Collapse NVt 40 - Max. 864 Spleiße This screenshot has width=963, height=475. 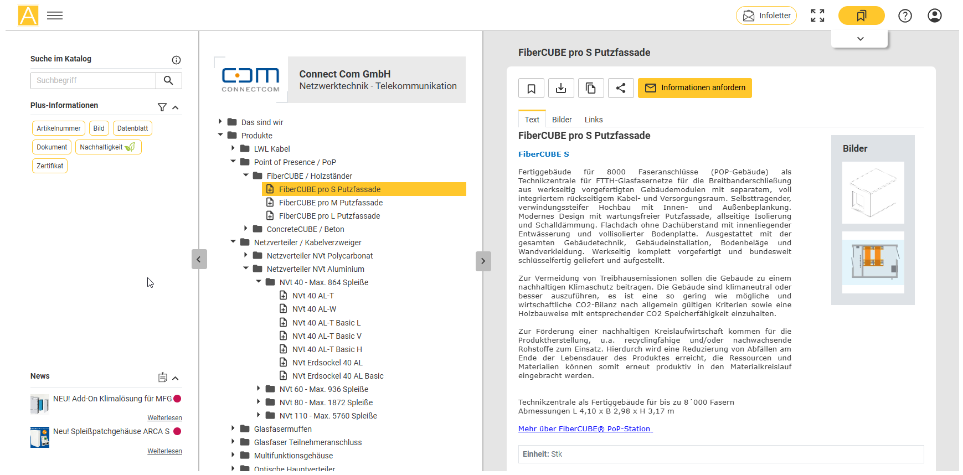tap(259, 281)
